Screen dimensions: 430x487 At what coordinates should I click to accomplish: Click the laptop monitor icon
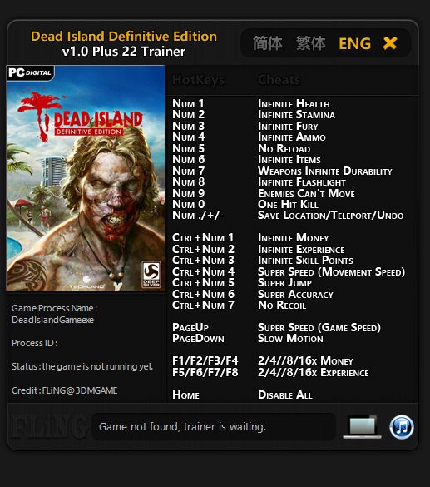click(x=362, y=427)
